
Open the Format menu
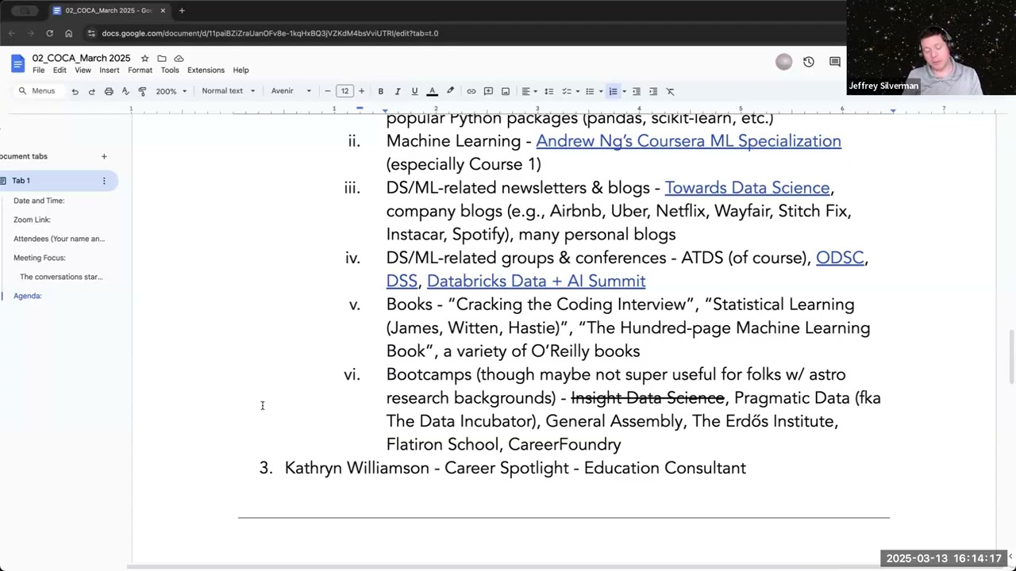point(140,70)
